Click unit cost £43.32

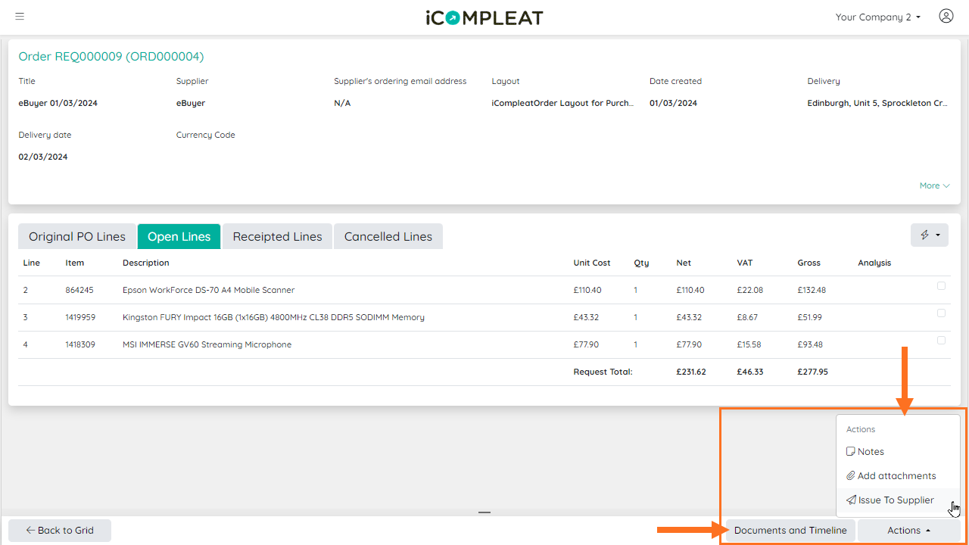point(586,318)
